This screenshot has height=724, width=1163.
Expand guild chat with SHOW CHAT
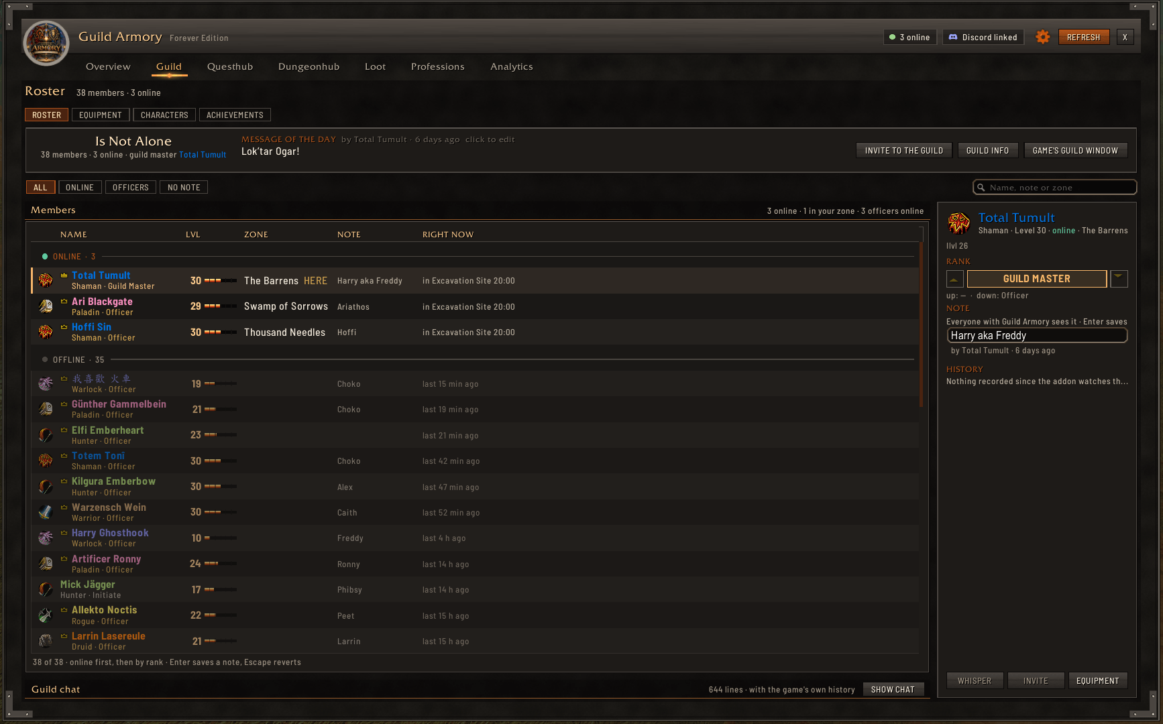coord(893,690)
